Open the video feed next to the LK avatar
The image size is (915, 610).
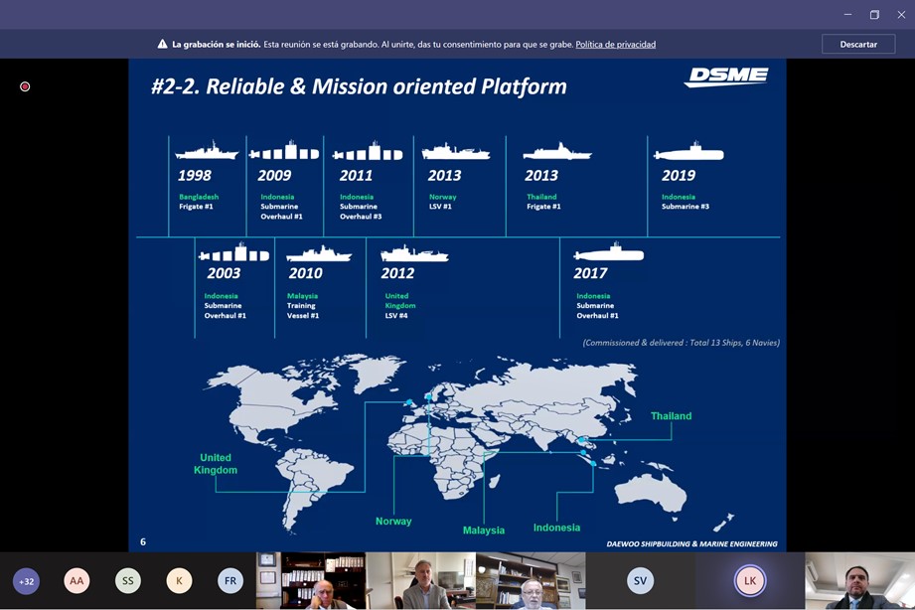click(860, 581)
